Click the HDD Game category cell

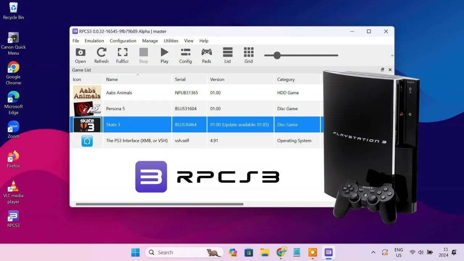298,93
